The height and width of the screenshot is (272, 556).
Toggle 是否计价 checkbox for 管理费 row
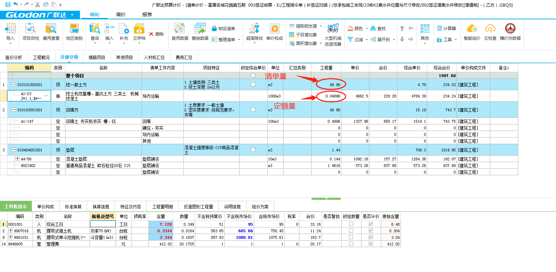coord(371,244)
